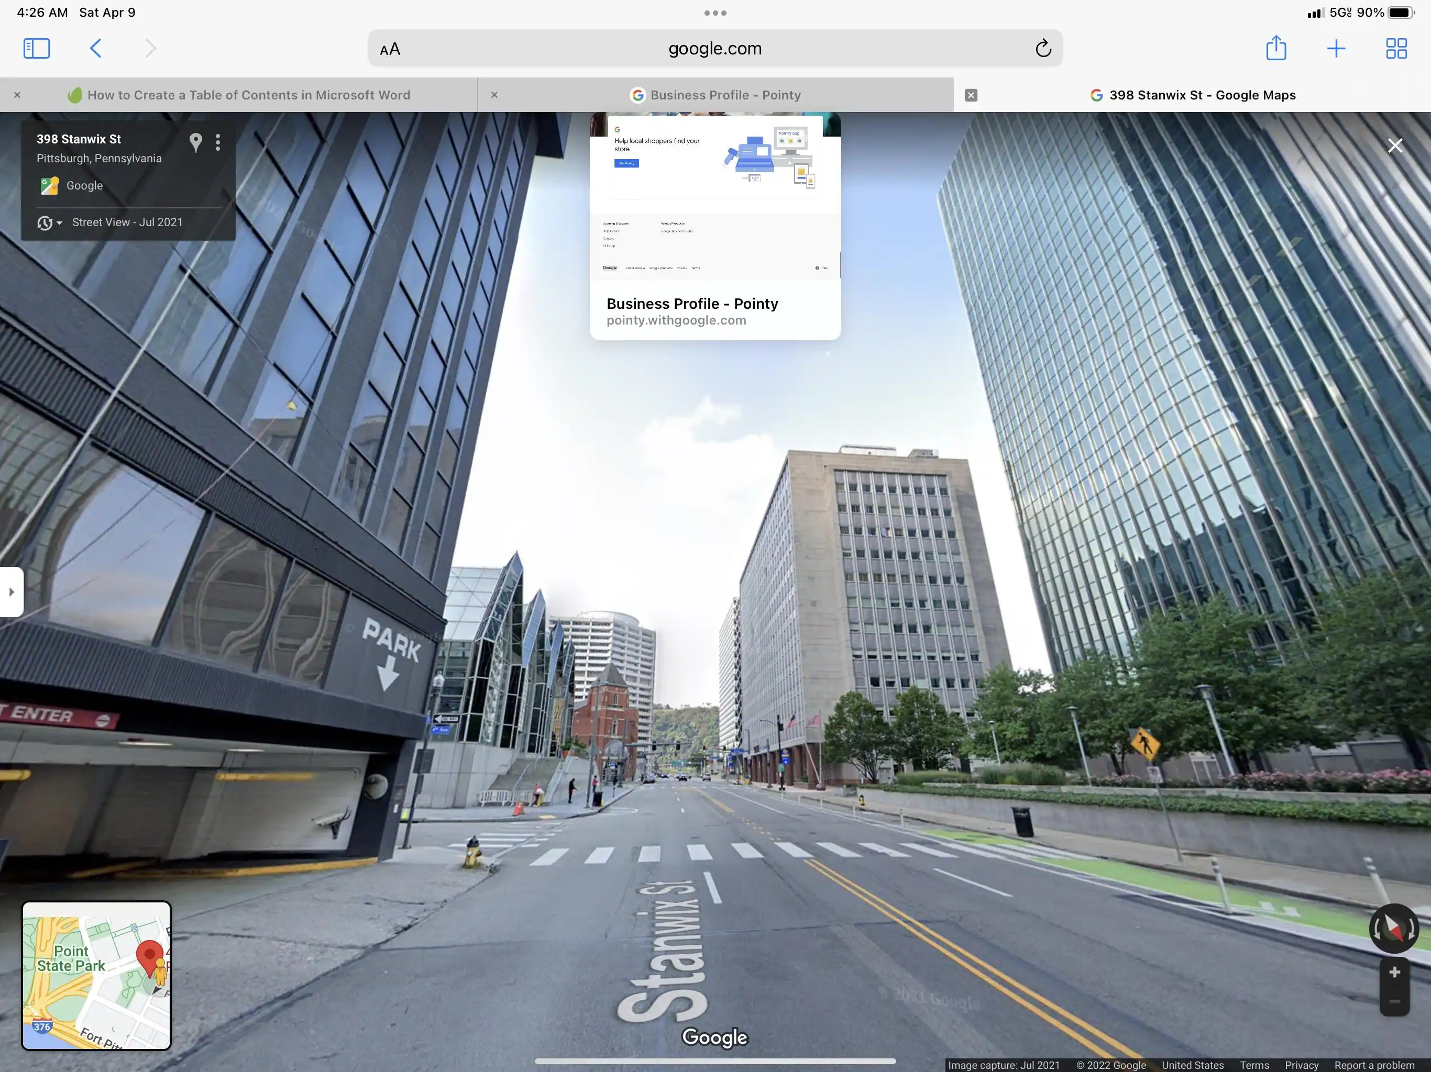Open the Share sheet icon
The height and width of the screenshot is (1072, 1431).
pos(1276,49)
